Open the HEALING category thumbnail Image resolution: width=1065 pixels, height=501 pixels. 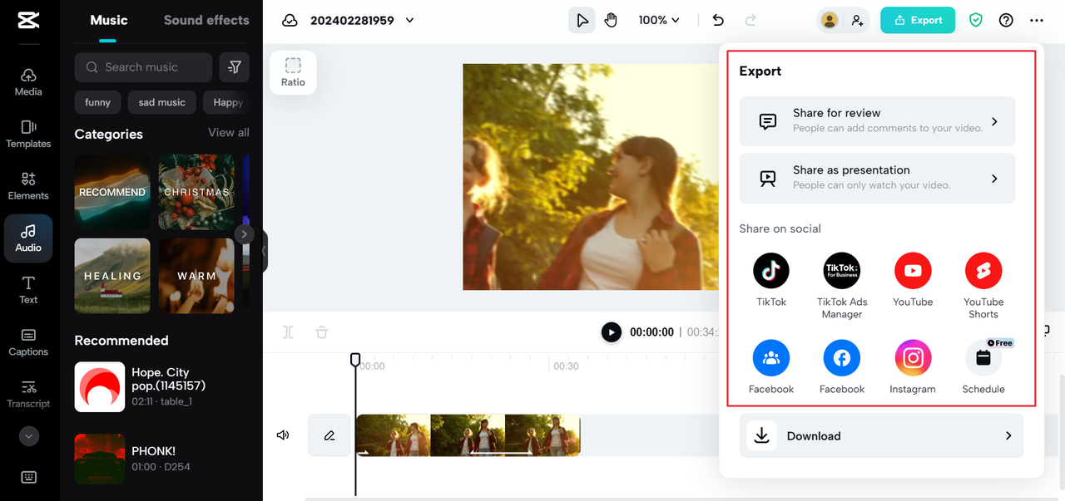pyautogui.click(x=112, y=276)
